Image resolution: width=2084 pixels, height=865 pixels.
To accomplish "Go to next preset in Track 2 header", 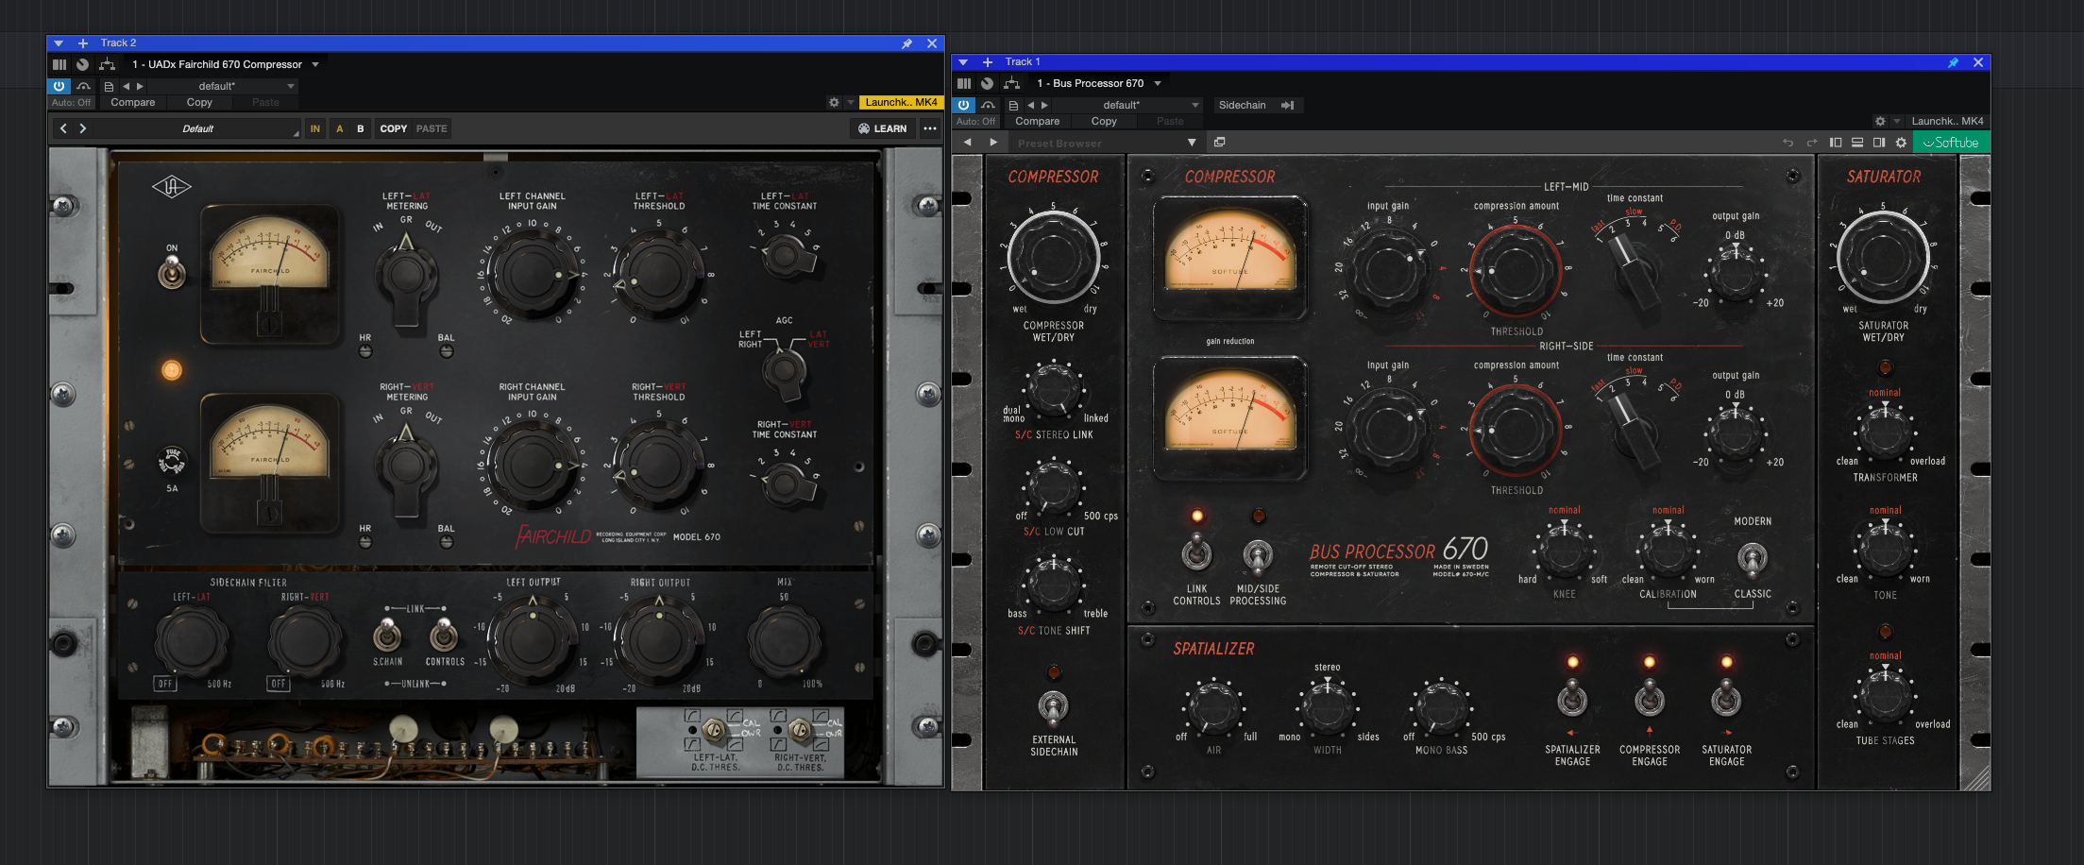I will [x=141, y=86].
